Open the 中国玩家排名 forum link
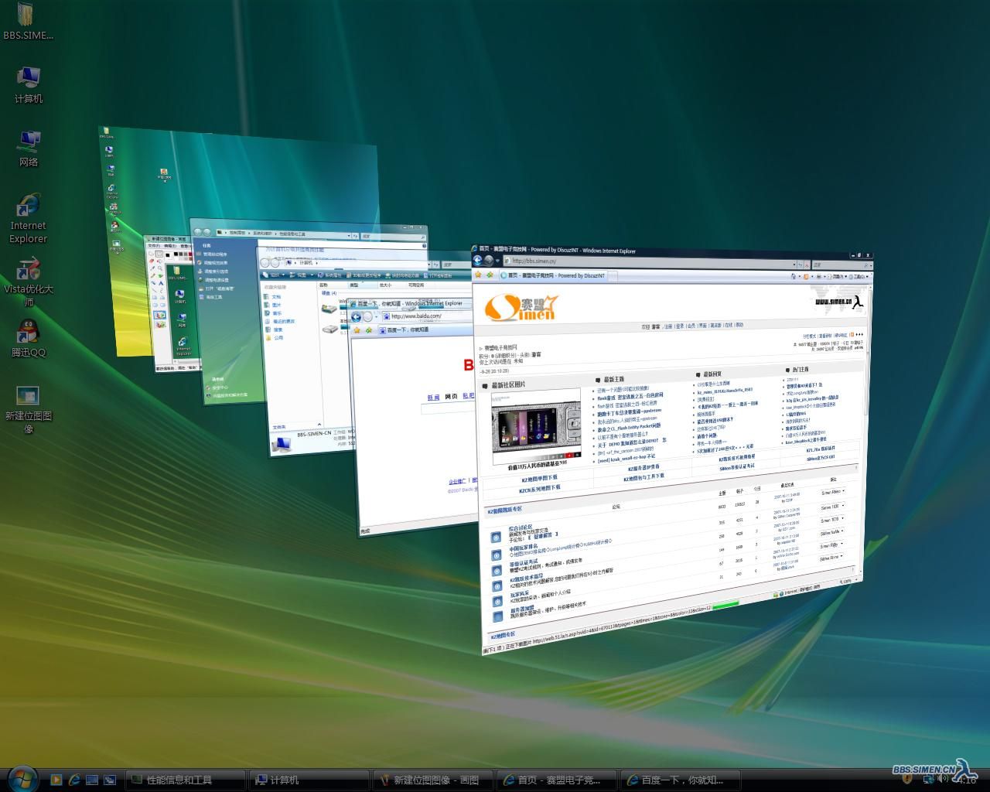This screenshot has width=990, height=792. [x=524, y=547]
